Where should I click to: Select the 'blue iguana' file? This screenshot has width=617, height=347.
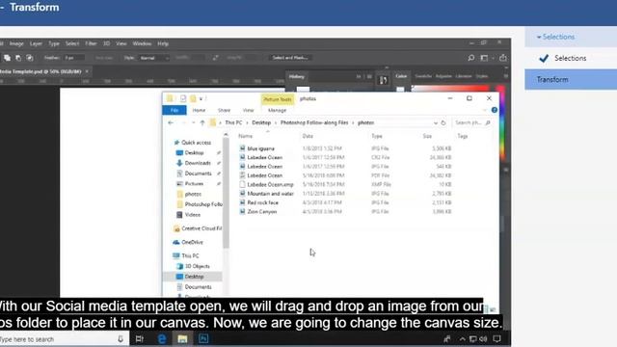pyautogui.click(x=261, y=148)
